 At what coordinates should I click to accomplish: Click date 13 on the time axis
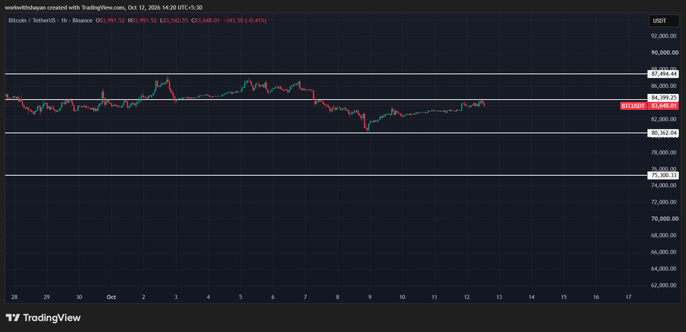499,297
